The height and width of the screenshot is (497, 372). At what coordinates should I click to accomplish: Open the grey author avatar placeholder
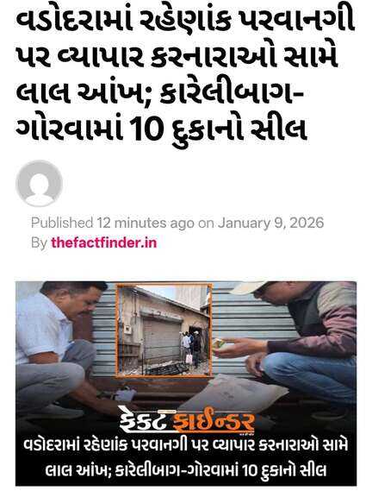pos(40,184)
